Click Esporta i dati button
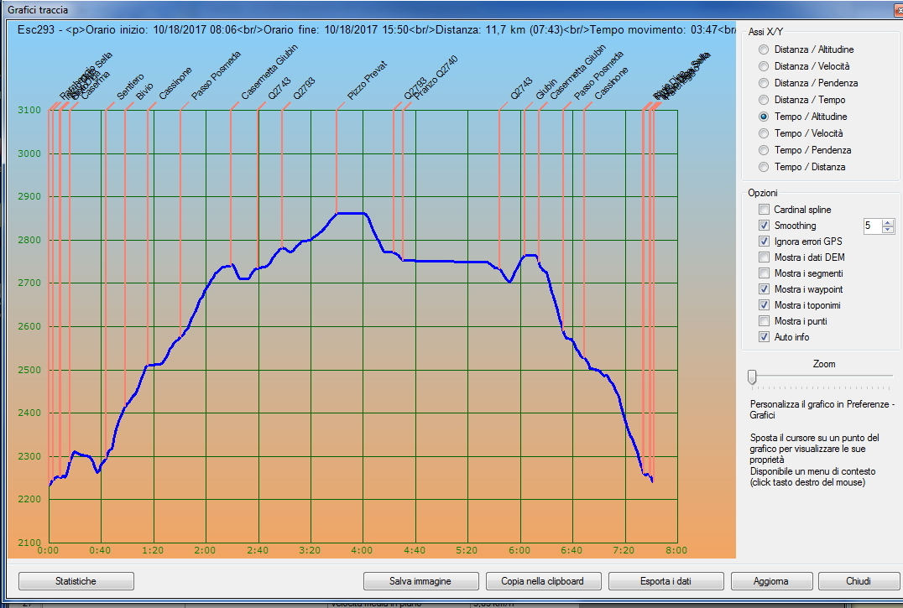The width and height of the screenshot is (903, 608). (666, 581)
